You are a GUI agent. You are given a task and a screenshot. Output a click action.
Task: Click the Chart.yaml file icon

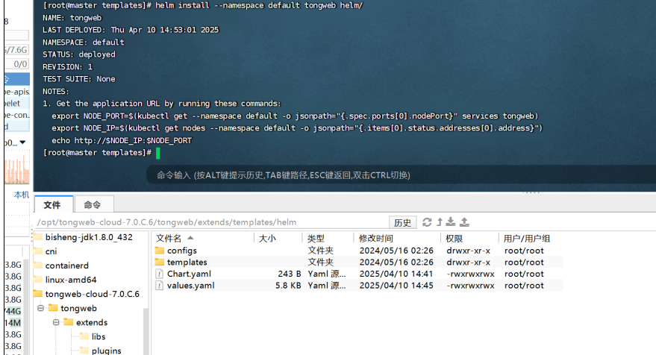coord(159,274)
